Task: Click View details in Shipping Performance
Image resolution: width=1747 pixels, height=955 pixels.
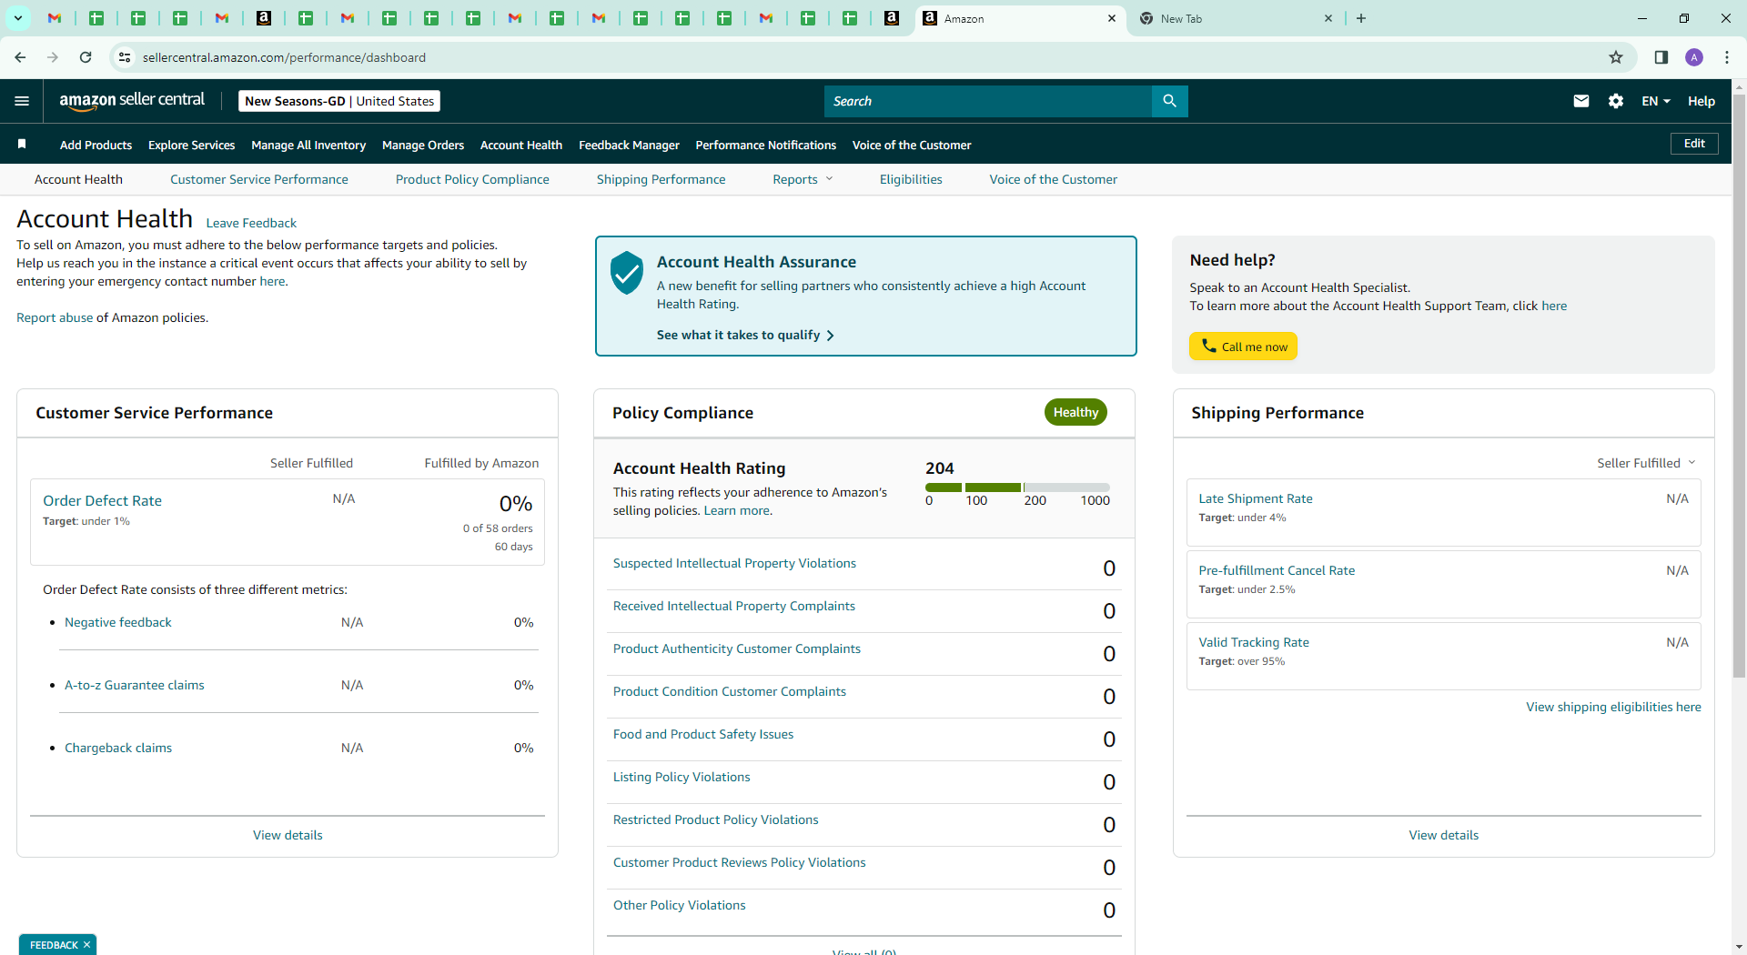Action: click(x=1443, y=835)
